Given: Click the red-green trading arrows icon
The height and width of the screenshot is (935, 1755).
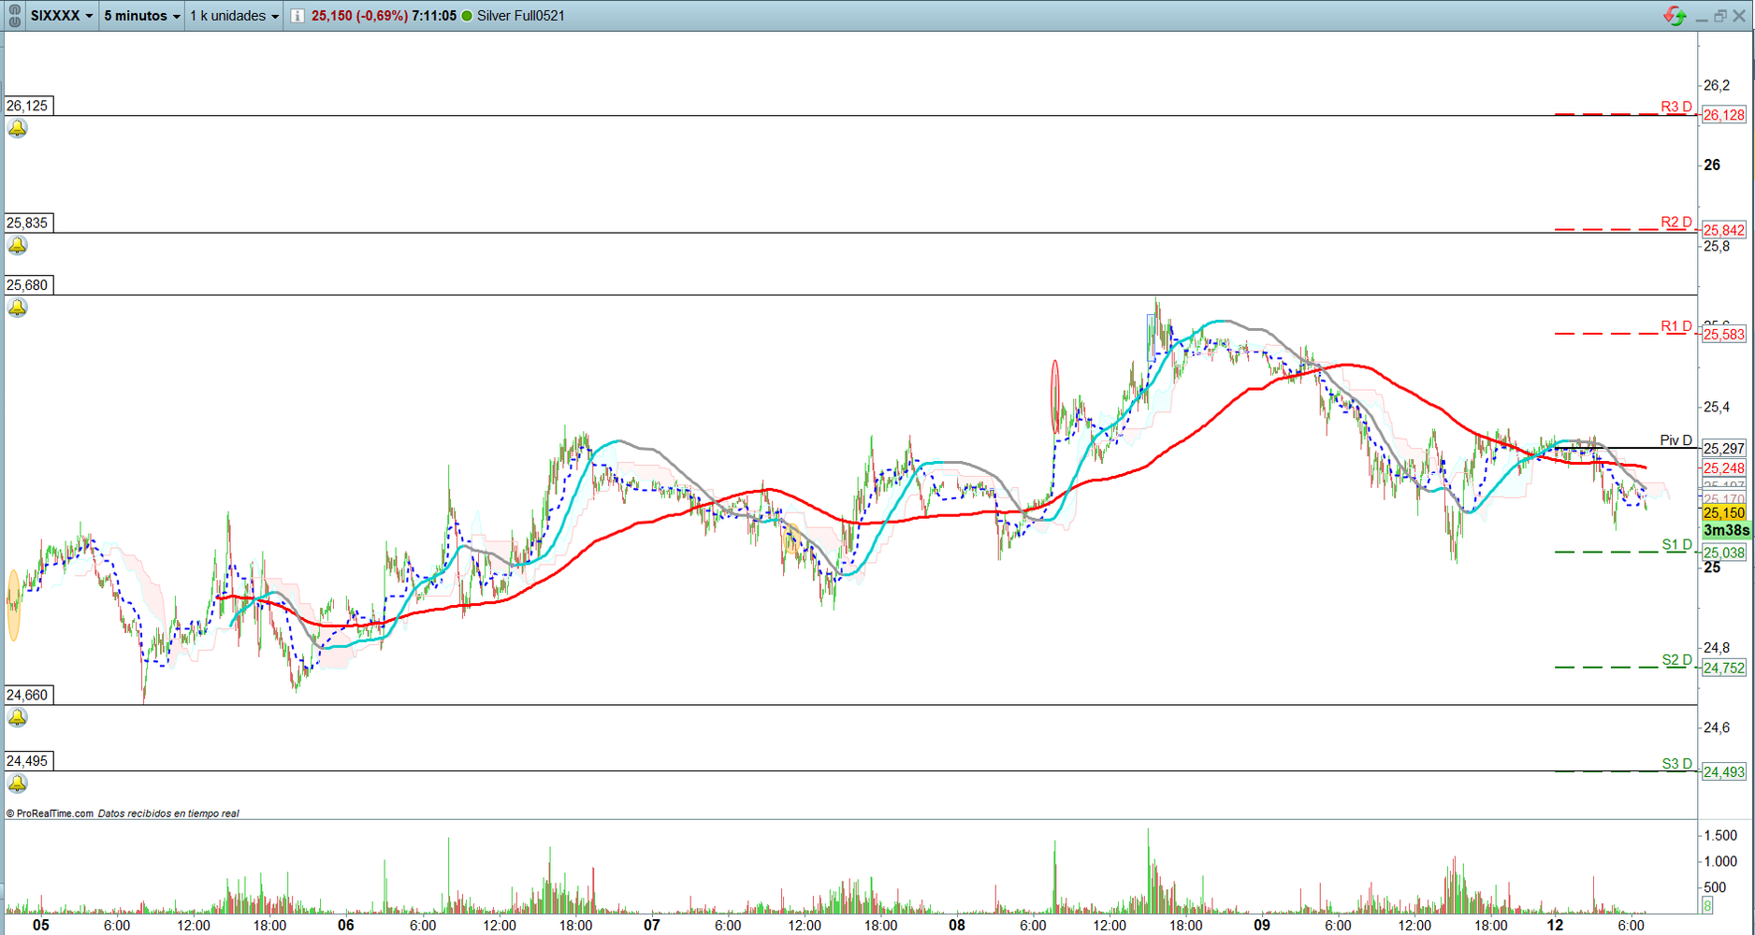Looking at the screenshot, I should tap(1674, 16).
